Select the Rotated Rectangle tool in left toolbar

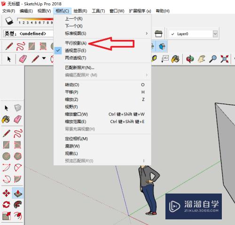point(17,145)
